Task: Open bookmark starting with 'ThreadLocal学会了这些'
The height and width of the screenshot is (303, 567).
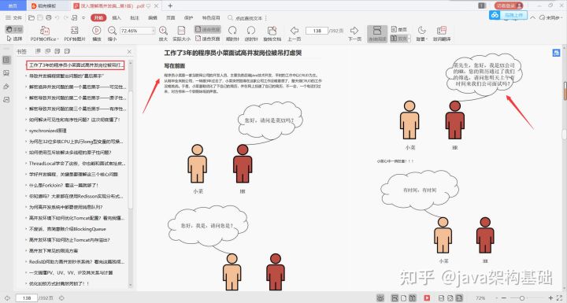Action: pos(77,164)
